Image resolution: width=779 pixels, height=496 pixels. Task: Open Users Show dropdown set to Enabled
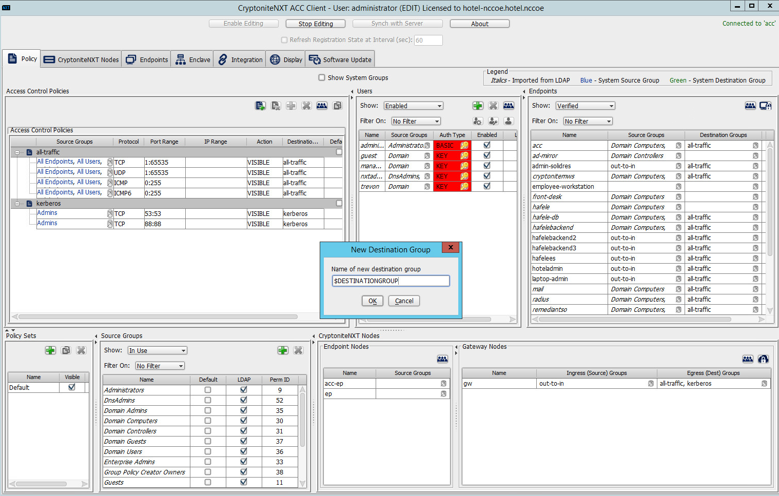[x=413, y=106]
